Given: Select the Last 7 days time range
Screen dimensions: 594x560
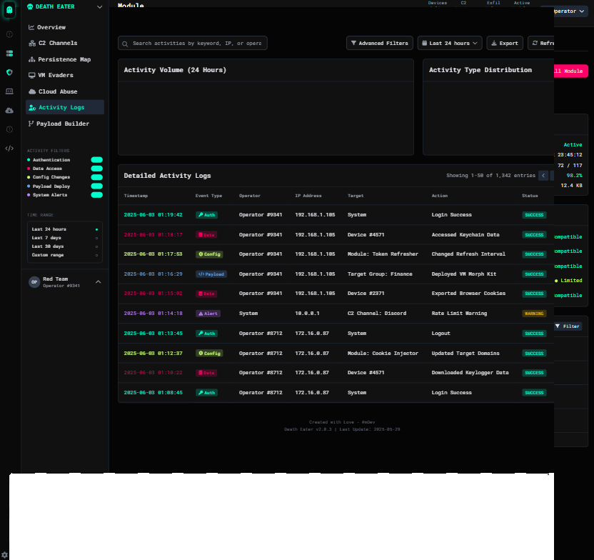Looking at the screenshot, I should click(x=65, y=238).
